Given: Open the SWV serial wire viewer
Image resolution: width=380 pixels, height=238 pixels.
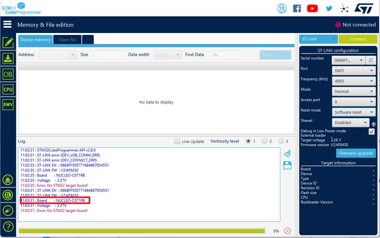Looking at the screenshot, I should [x=8, y=104].
